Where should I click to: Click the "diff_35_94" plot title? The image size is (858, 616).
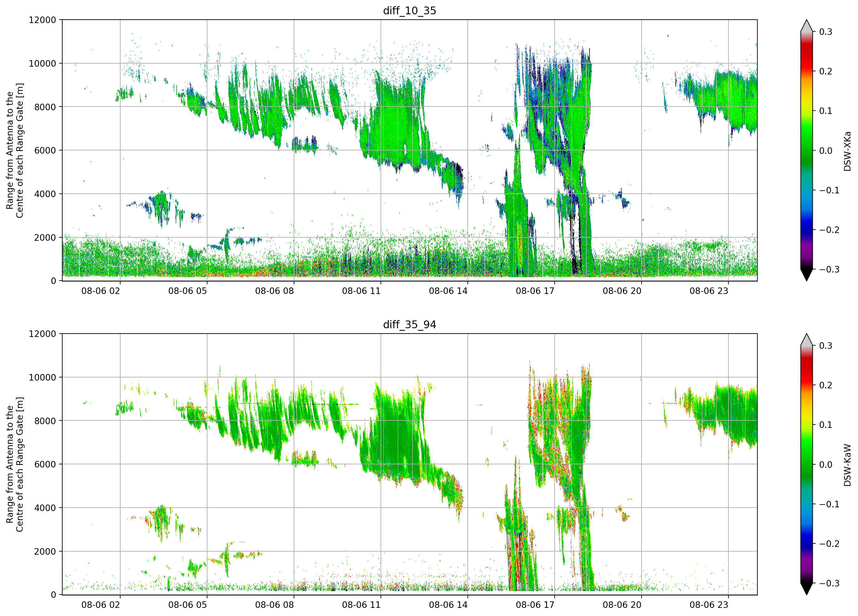pyautogui.click(x=410, y=325)
